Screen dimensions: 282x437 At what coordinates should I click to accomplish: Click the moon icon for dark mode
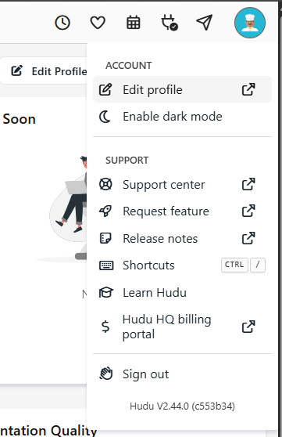tap(105, 117)
